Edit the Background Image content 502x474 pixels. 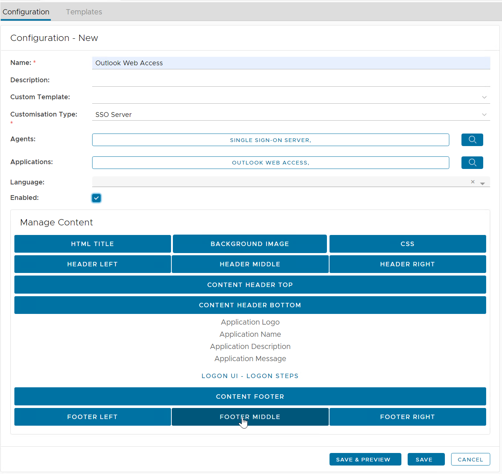point(250,244)
